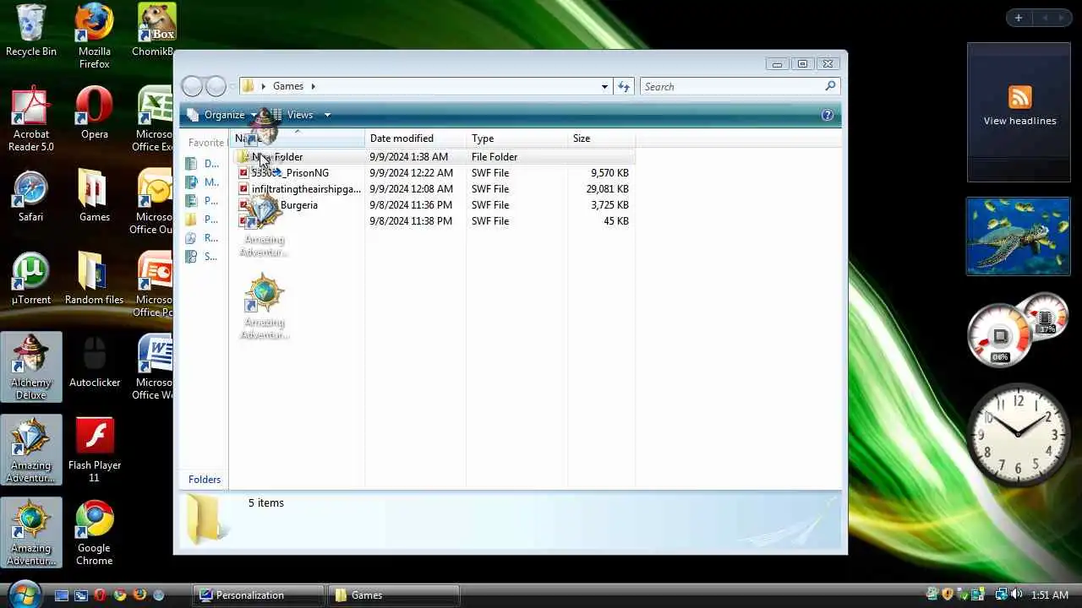This screenshot has width=1082, height=608.
Task: Expand the arrow after Games in the address bar
Action: [x=313, y=86]
